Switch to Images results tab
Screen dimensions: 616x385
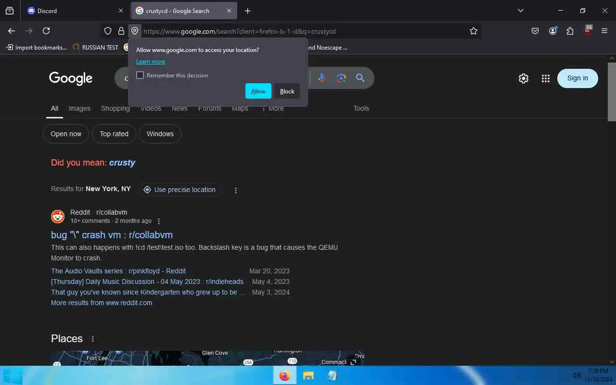pos(79,109)
